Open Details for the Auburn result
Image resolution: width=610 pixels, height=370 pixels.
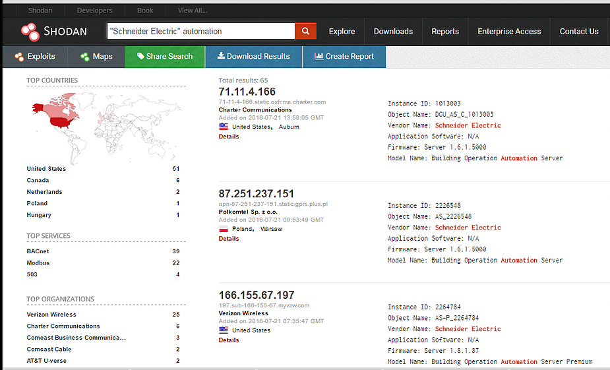[x=229, y=137]
